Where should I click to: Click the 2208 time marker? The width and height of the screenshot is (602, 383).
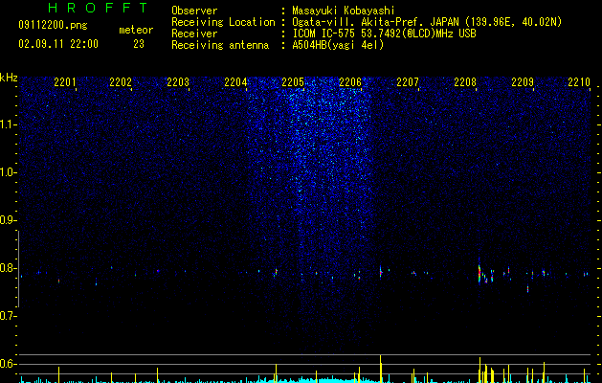(x=465, y=82)
